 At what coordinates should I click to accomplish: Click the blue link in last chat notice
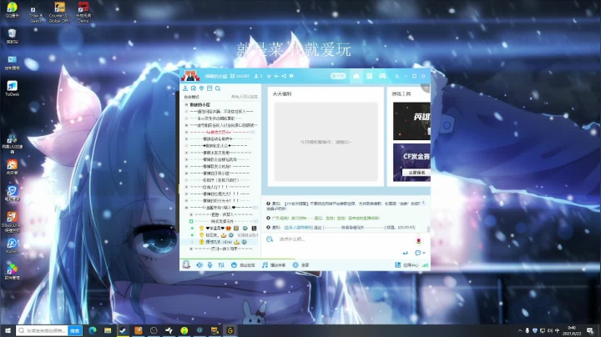coord(298,228)
